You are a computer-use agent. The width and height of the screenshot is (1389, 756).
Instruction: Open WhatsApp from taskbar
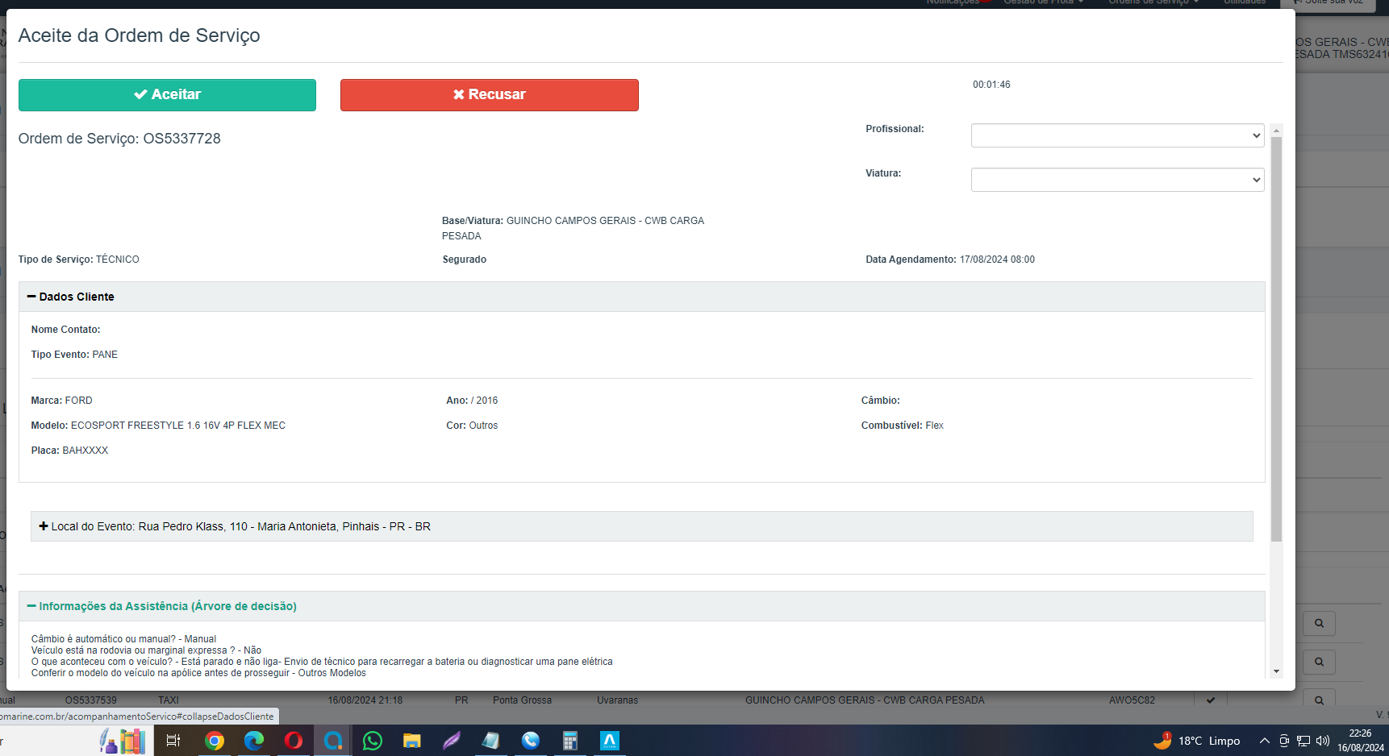click(373, 741)
